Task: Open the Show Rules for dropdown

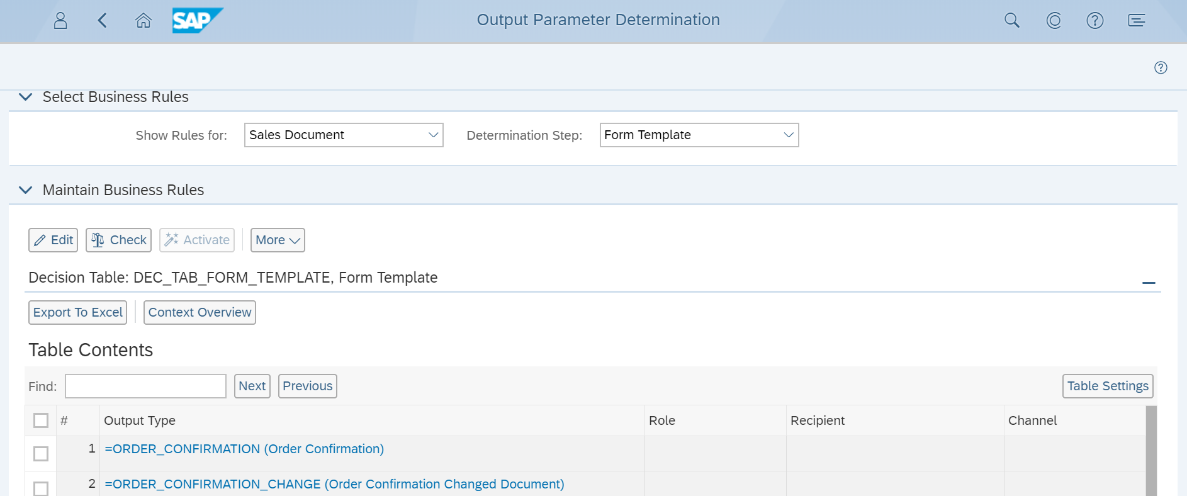Action: pos(344,135)
